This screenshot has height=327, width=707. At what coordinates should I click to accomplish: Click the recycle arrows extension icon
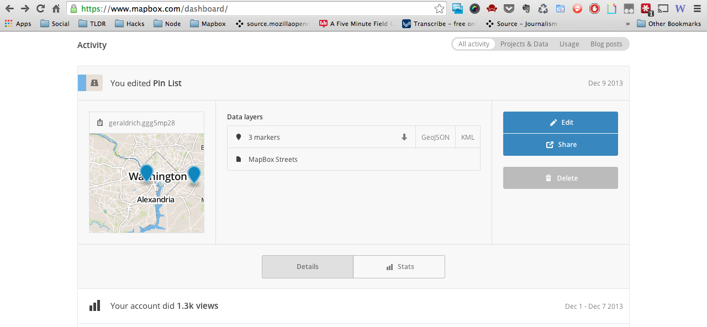click(544, 8)
